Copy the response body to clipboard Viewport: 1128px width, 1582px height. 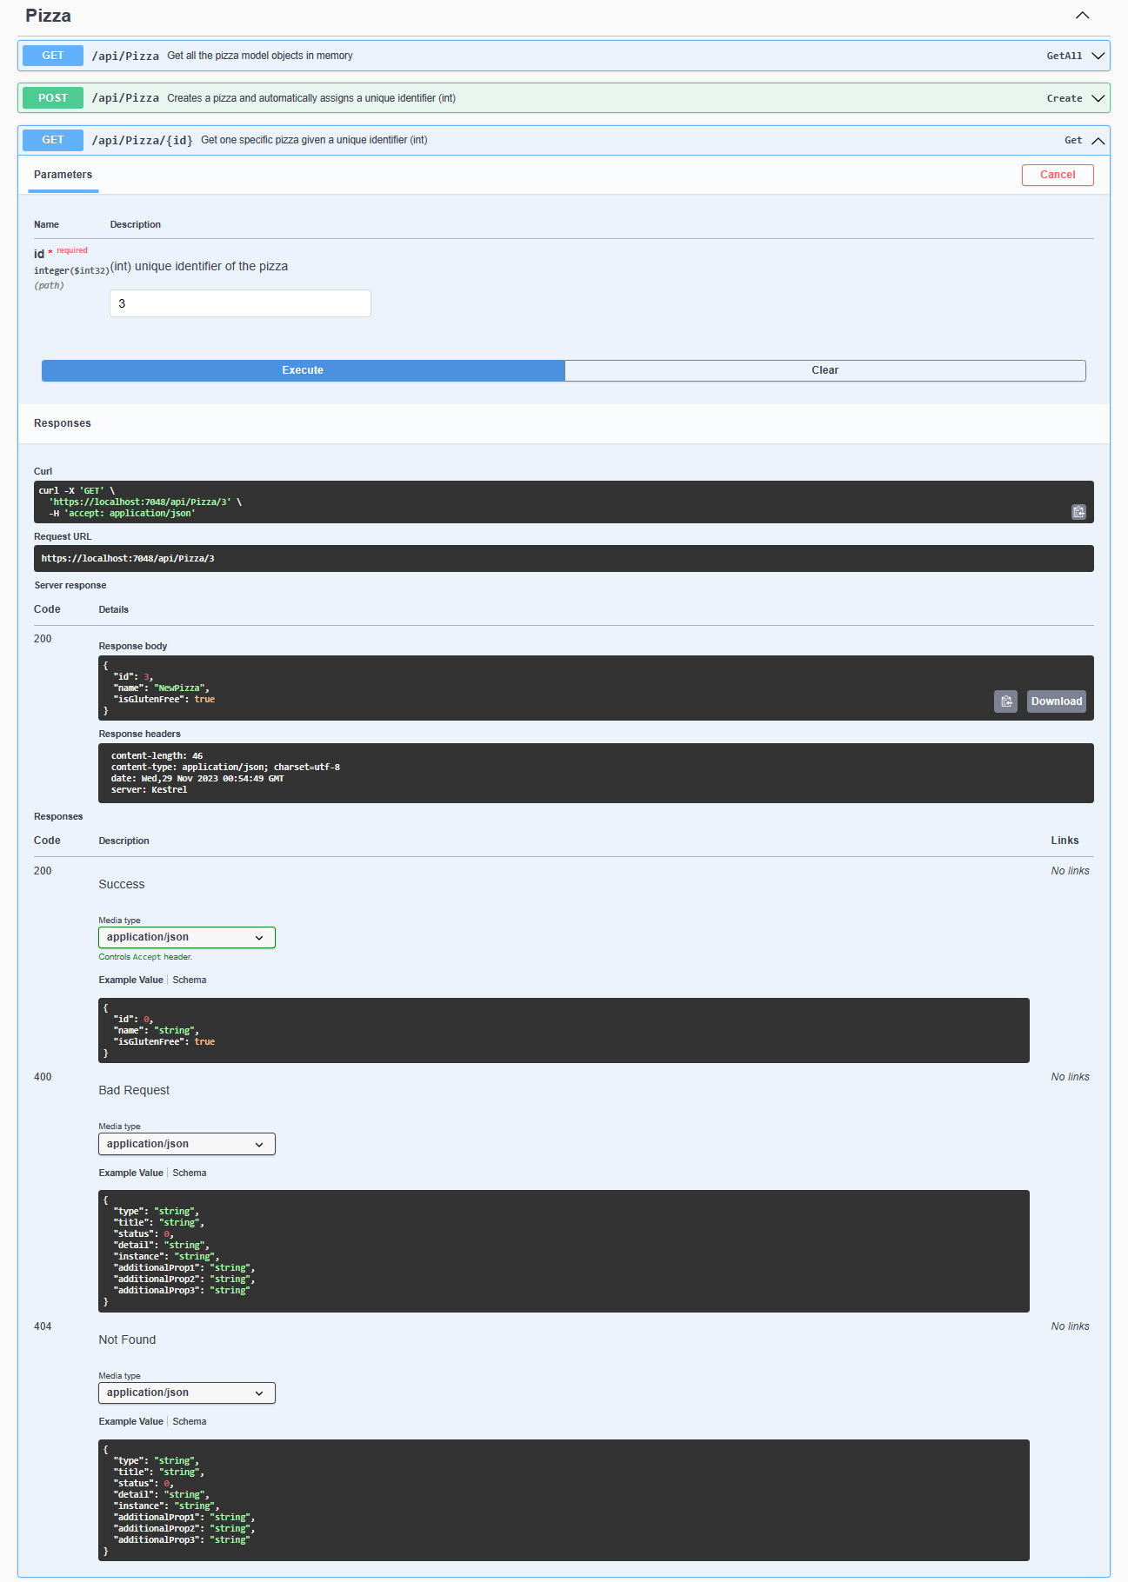[1005, 701]
